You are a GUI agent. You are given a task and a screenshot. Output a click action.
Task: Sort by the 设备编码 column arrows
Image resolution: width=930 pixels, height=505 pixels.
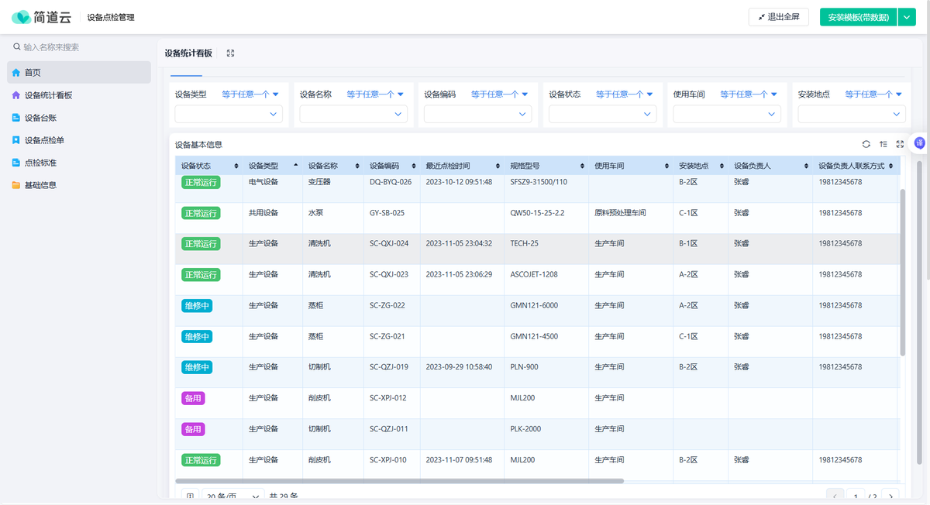414,167
